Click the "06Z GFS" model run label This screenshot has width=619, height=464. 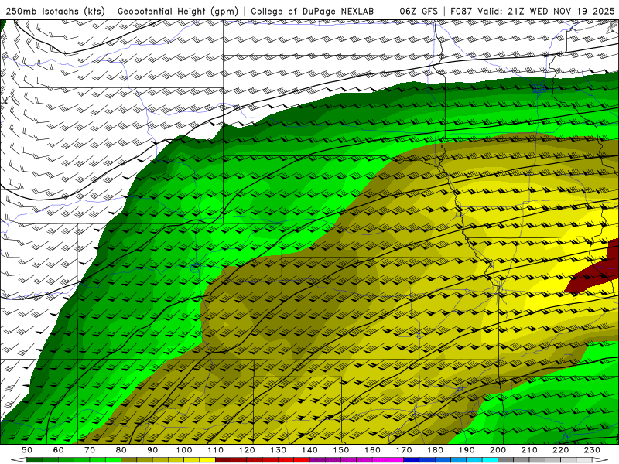[x=419, y=12]
